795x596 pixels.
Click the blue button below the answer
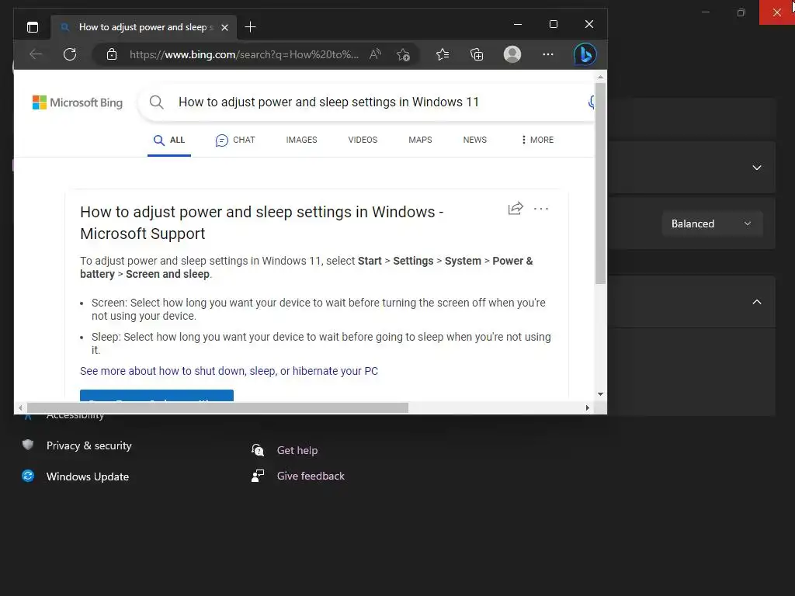[157, 396]
